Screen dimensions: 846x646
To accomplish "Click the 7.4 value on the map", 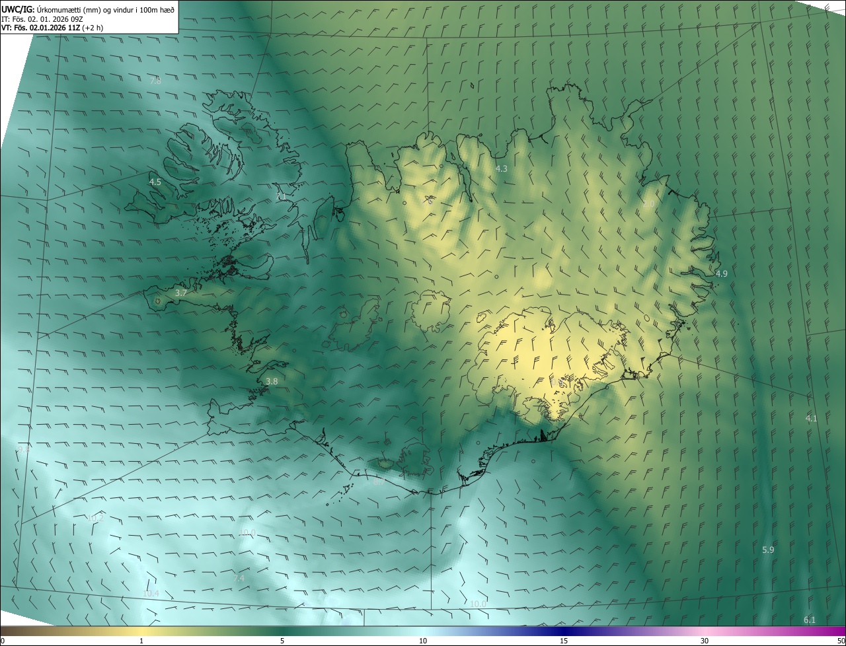I will point(239,578).
